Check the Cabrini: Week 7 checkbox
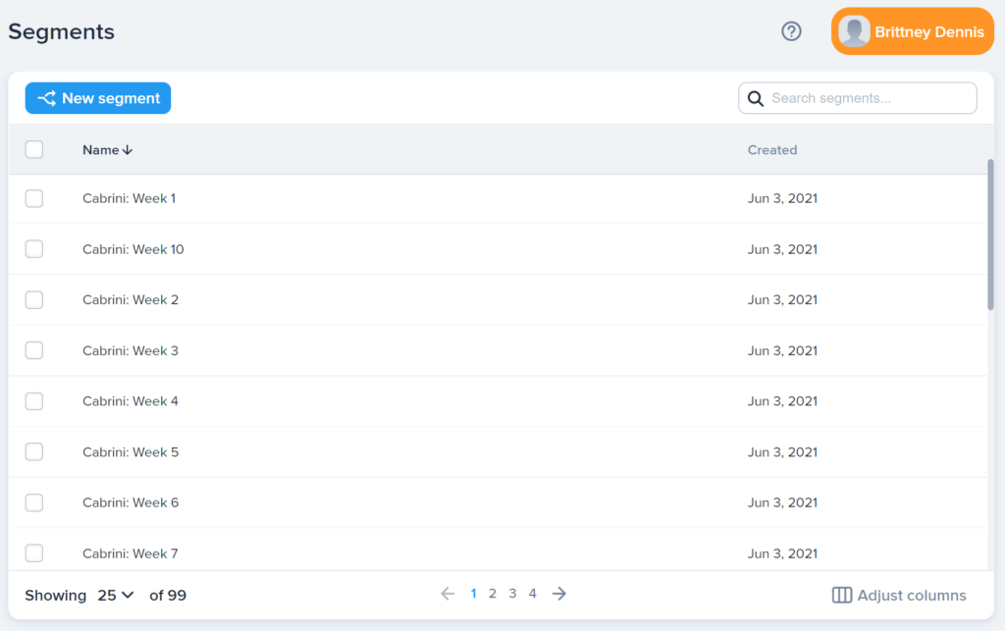The width and height of the screenshot is (1005, 631). click(34, 553)
